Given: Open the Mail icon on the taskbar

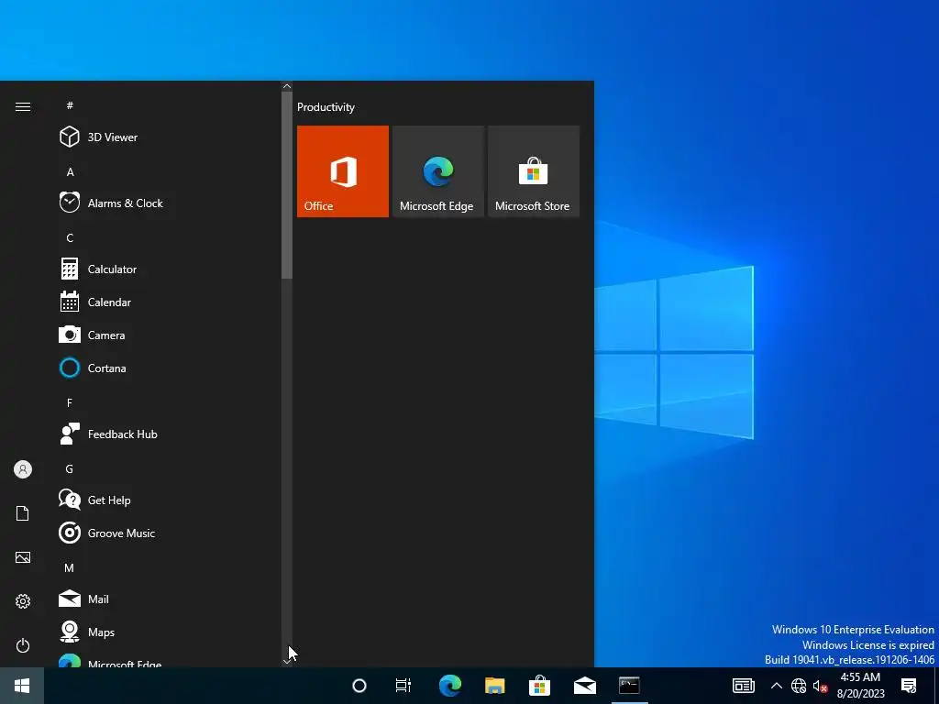Looking at the screenshot, I should [584, 686].
